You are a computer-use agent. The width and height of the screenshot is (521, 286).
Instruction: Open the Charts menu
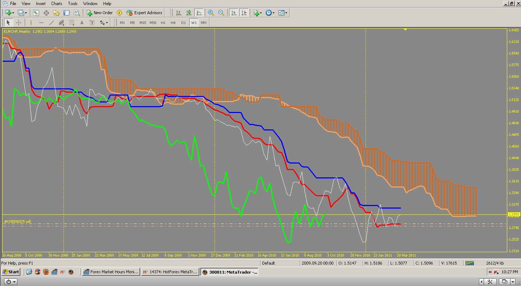click(x=57, y=4)
